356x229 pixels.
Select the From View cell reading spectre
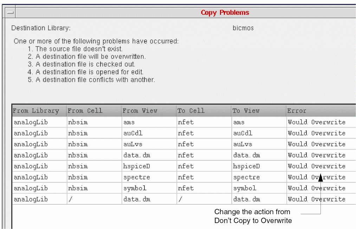tap(137, 177)
